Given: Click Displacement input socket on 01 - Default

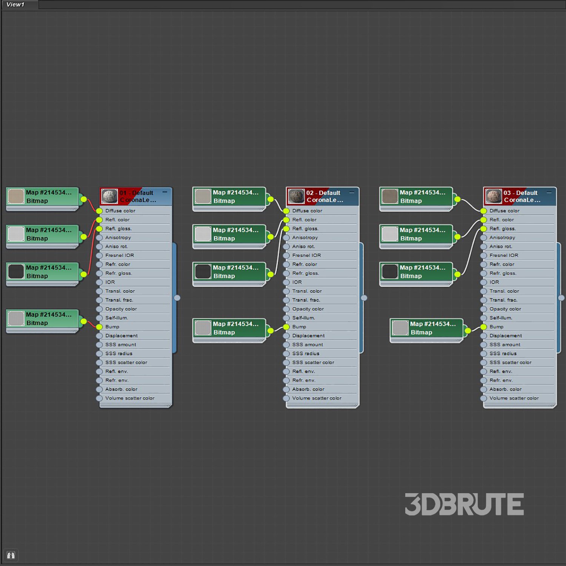Looking at the screenshot, I should [x=99, y=336].
